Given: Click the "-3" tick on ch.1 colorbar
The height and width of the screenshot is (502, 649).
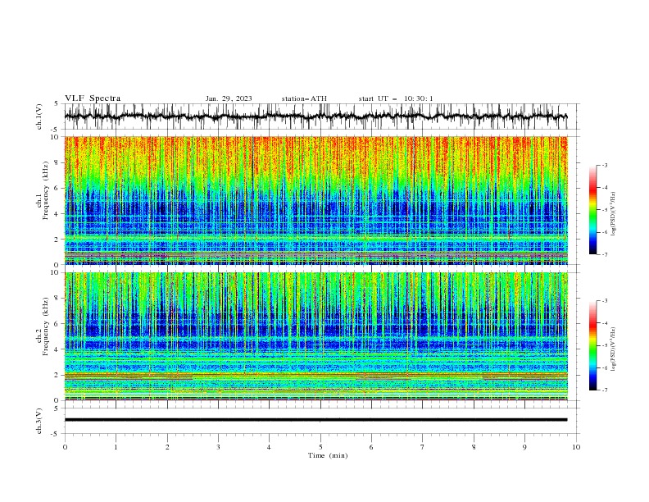Looking at the screenshot, I should click(x=604, y=165).
